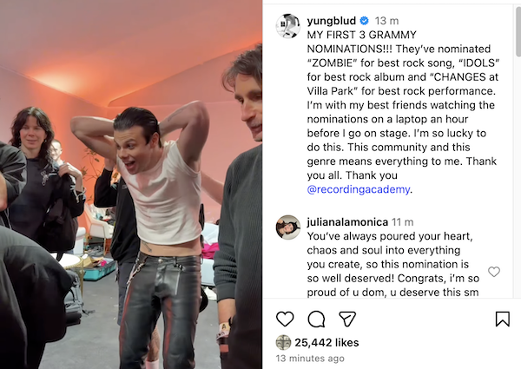The height and width of the screenshot is (369, 521).
Task: Save the post with the bookmark icon
Action: pos(503,319)
